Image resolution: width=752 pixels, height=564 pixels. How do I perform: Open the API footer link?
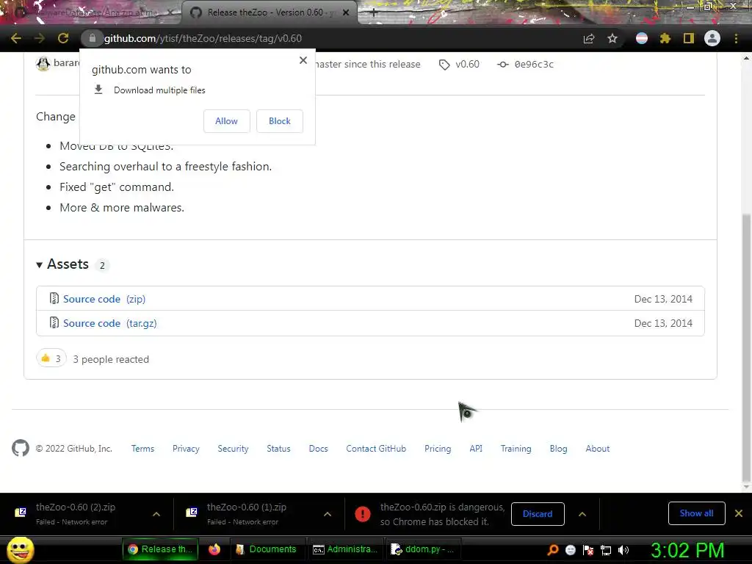tap(476, 449)
